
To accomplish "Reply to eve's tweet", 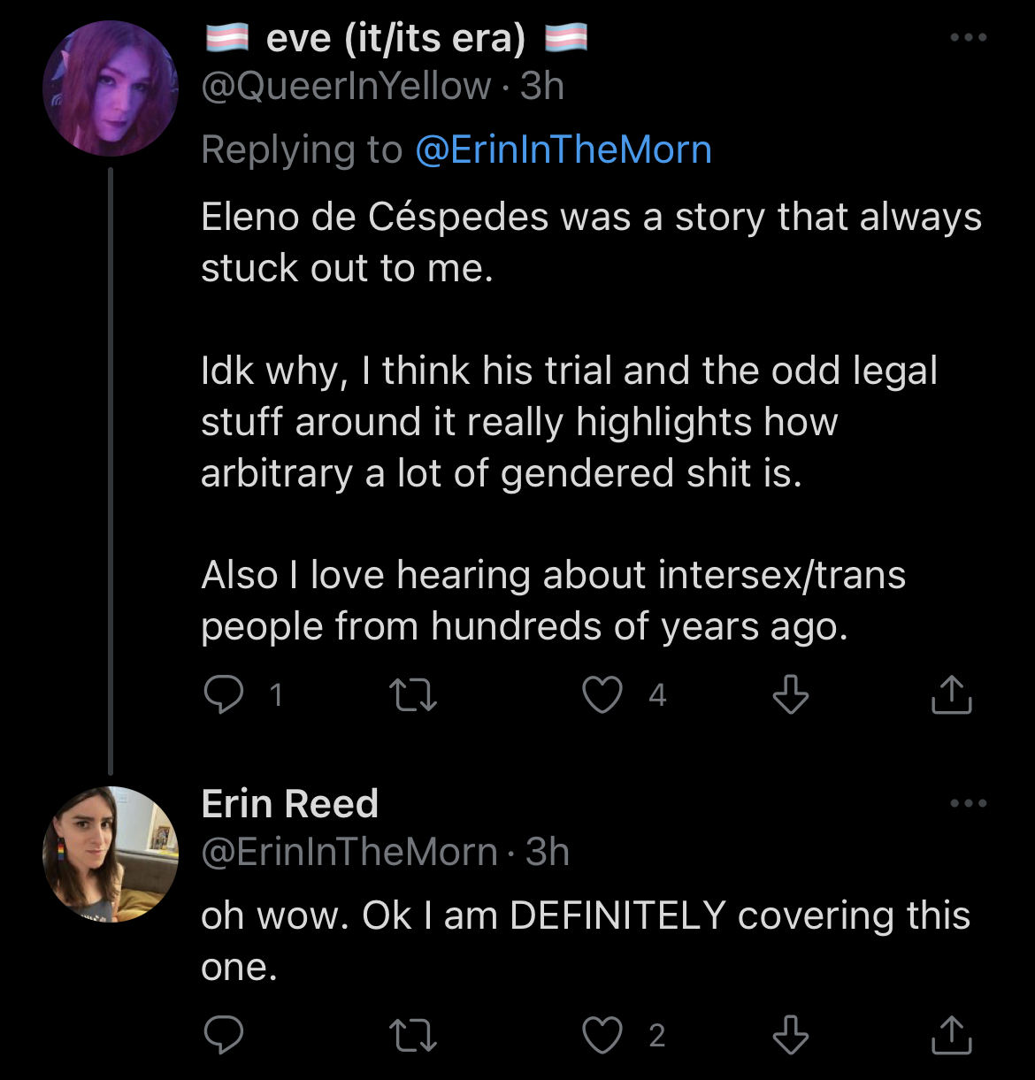I will point(224,694).
